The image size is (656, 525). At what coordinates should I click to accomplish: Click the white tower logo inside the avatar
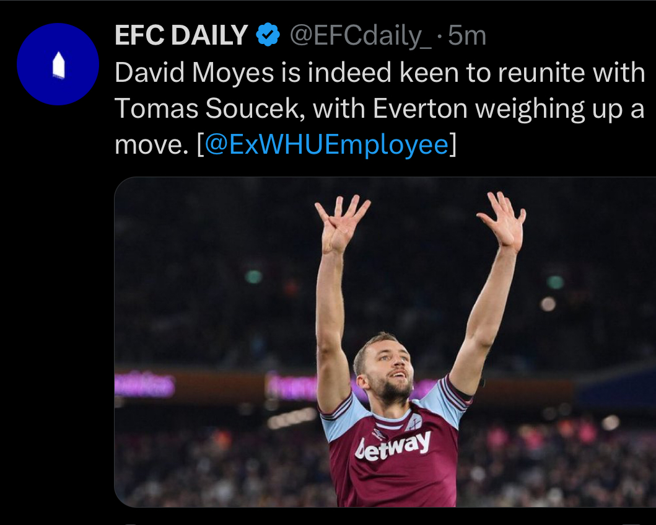[x=58, y=65]
